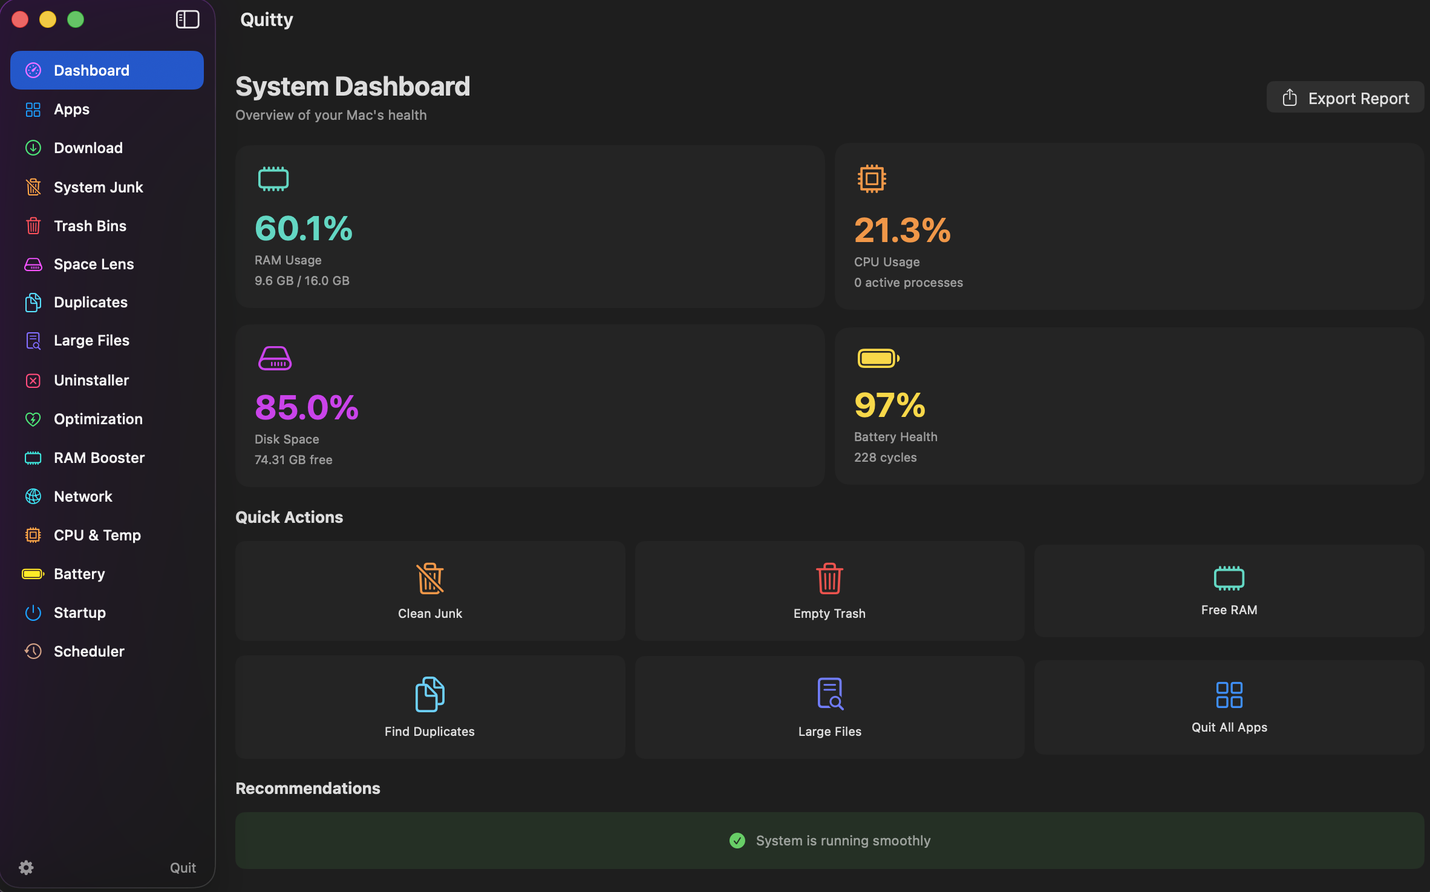The image size is (1430, 892).
Task: Open the CPU & Temp monitor icon
Action: click(x=33, y=535)
